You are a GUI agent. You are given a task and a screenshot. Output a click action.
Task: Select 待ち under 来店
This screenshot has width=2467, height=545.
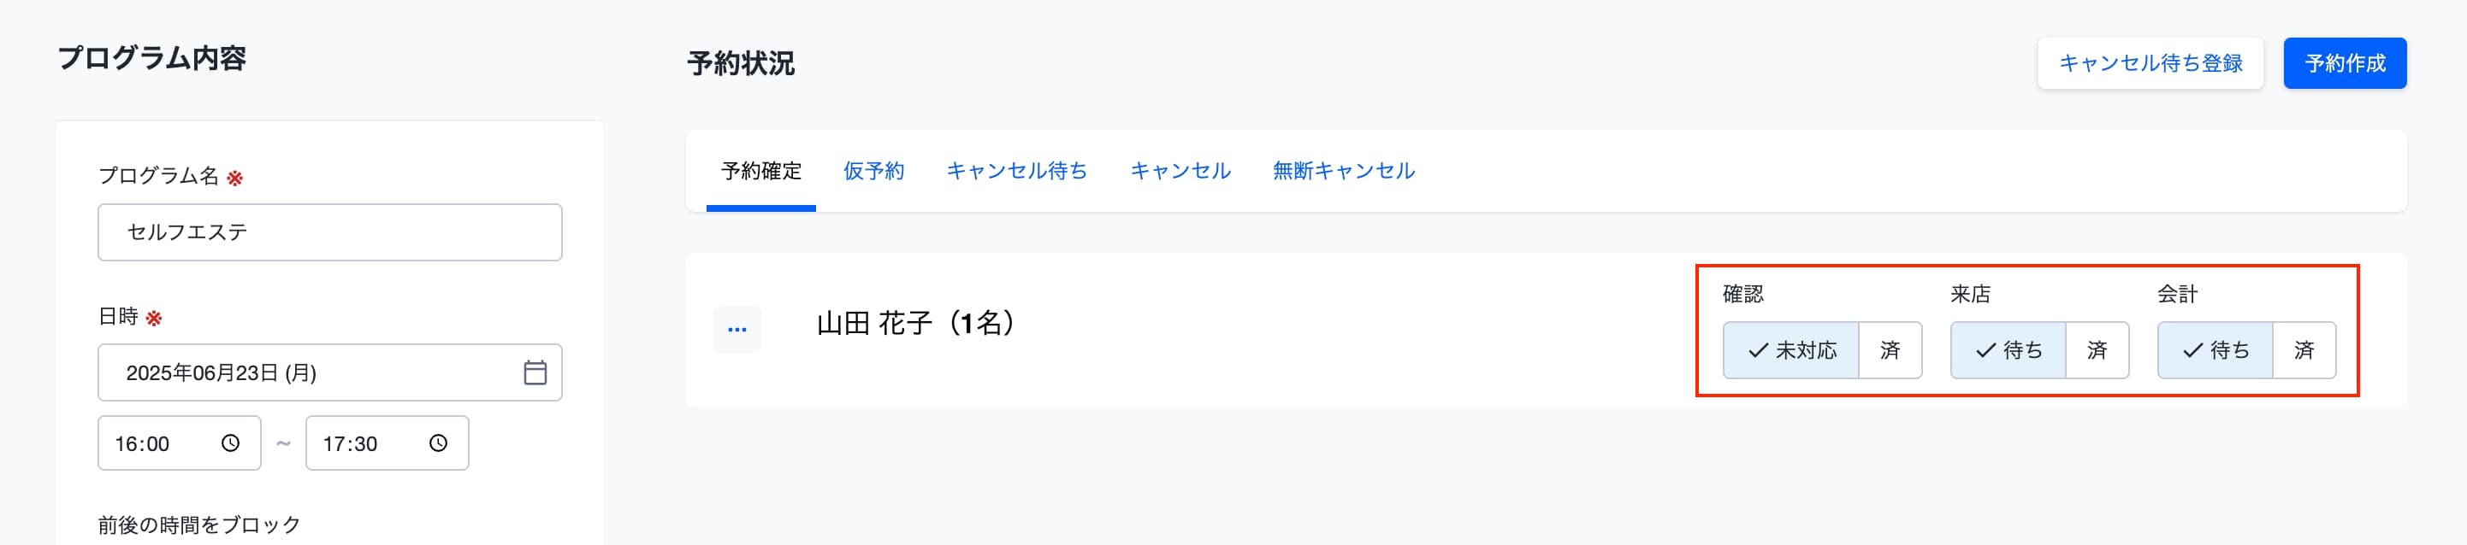2009,350
